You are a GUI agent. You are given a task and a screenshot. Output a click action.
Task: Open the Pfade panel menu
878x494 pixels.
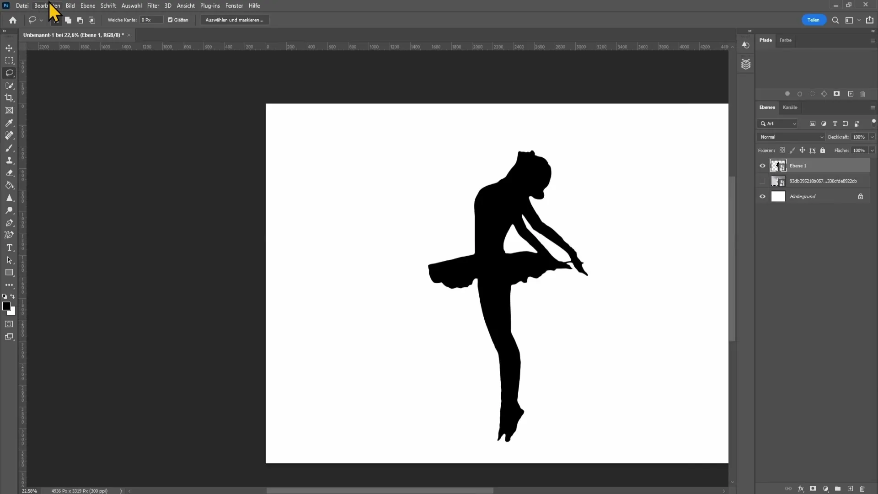click(873, 41)
